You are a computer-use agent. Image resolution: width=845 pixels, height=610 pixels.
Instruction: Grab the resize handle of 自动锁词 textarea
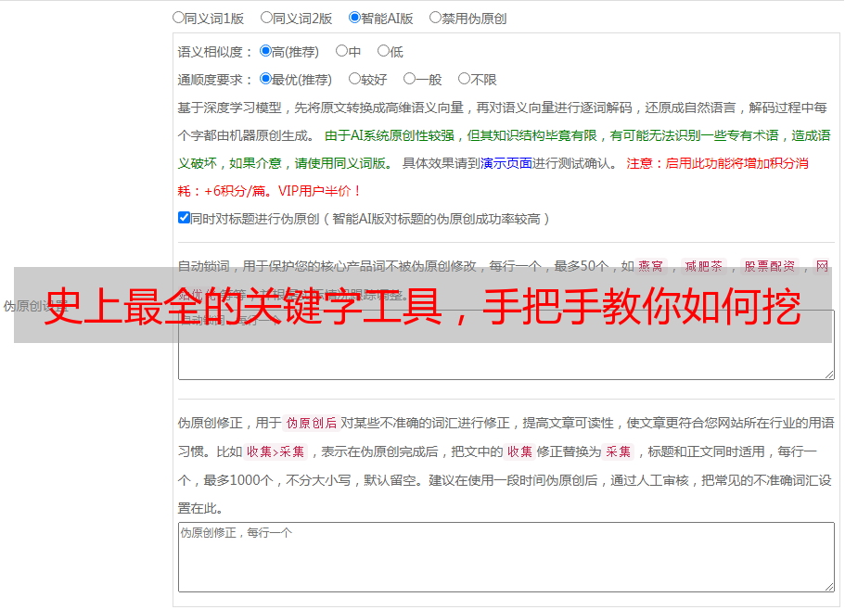829,375
